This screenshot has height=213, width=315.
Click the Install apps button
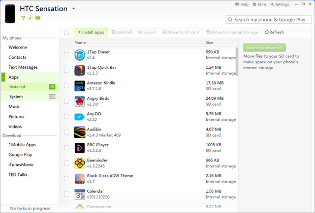click(x=91, y=32)
